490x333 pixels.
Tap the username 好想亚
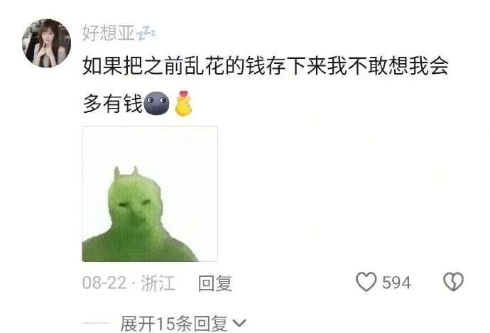coord(108,33)
